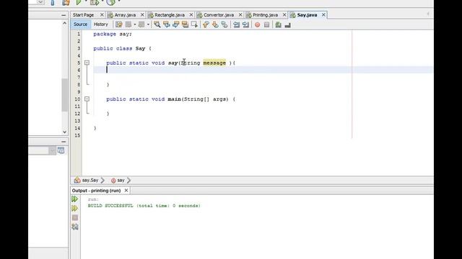
Task: Click Clean and Build icon
Action: [x=66, y=2]
